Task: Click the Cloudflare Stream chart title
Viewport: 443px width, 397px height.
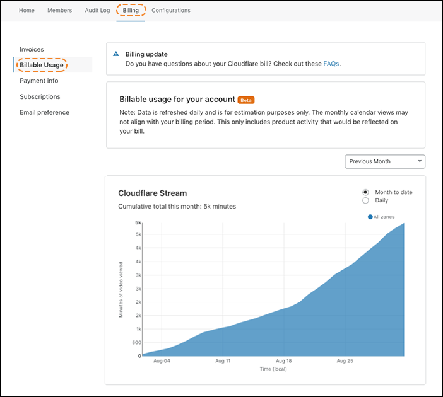Action: point(152,193)
